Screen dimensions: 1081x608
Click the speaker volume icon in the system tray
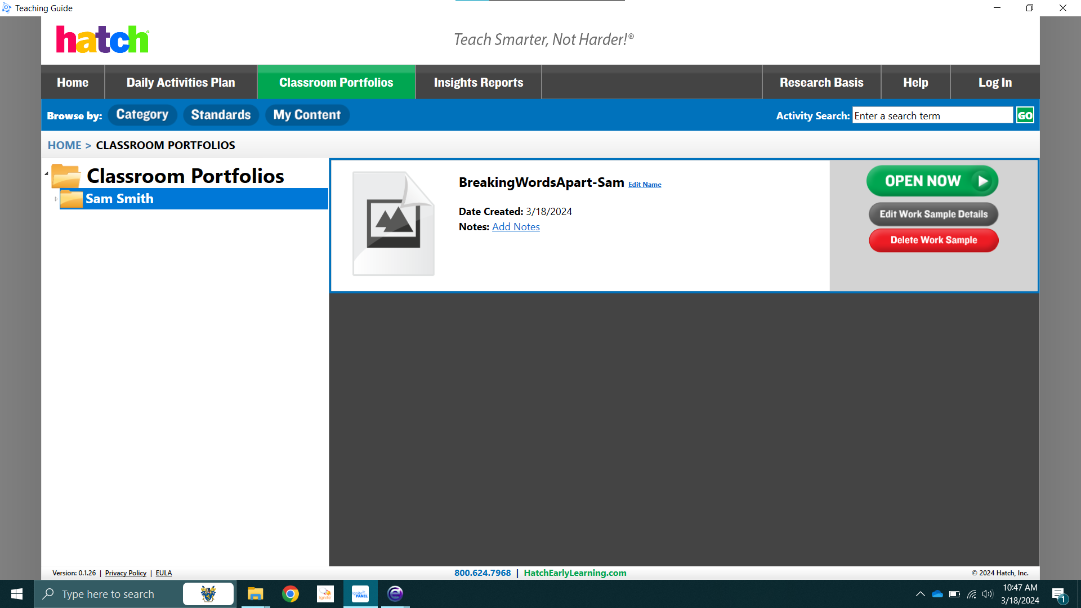coord(988,594)
